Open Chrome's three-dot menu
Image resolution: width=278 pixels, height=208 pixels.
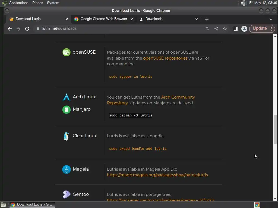[x=271, y=29]
